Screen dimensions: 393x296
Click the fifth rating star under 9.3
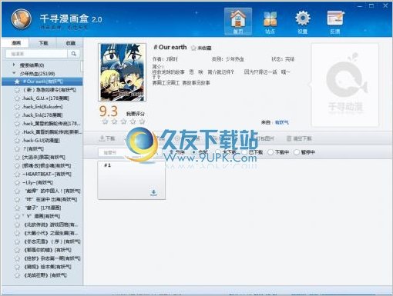click(142, 121)
